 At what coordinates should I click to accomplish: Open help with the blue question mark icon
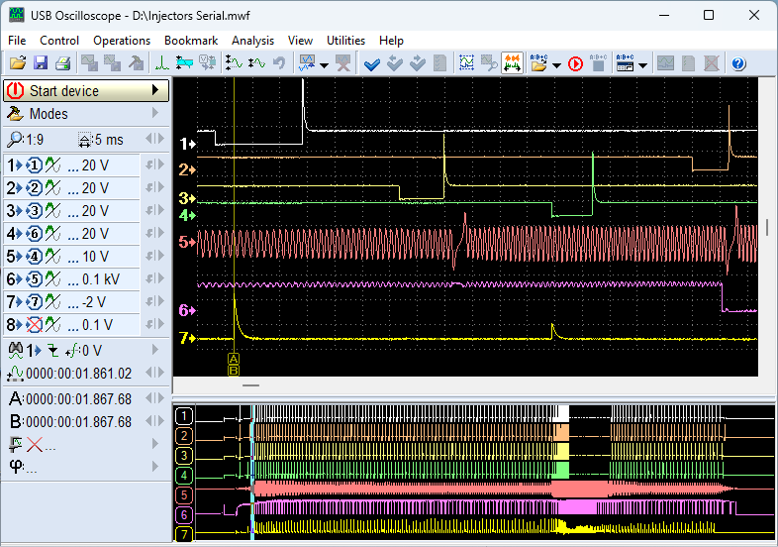click(738, 63)
